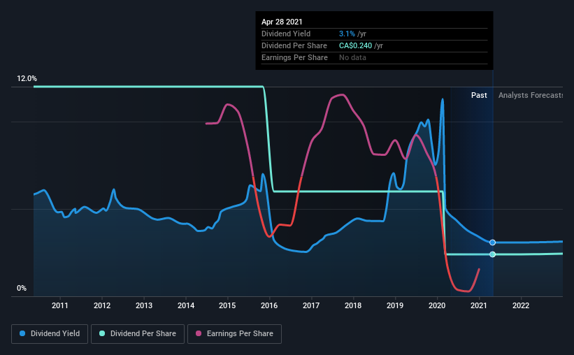Click the teal Dividend Per Share data point marker
The height and width of the screenshot is (355, 574).
(492, 254)
